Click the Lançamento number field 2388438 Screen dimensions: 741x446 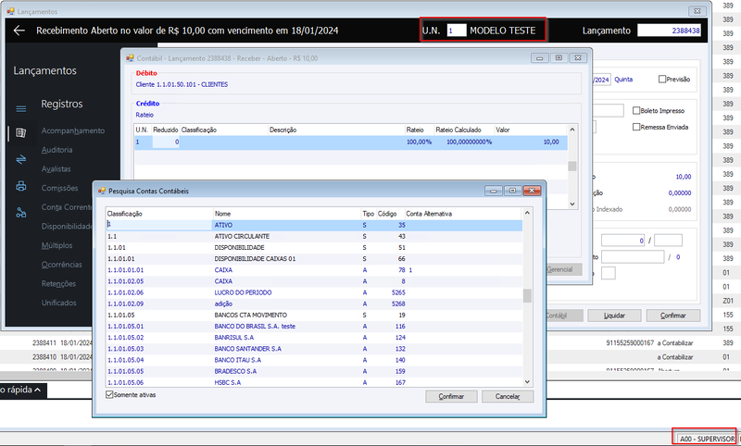(669, 31)
